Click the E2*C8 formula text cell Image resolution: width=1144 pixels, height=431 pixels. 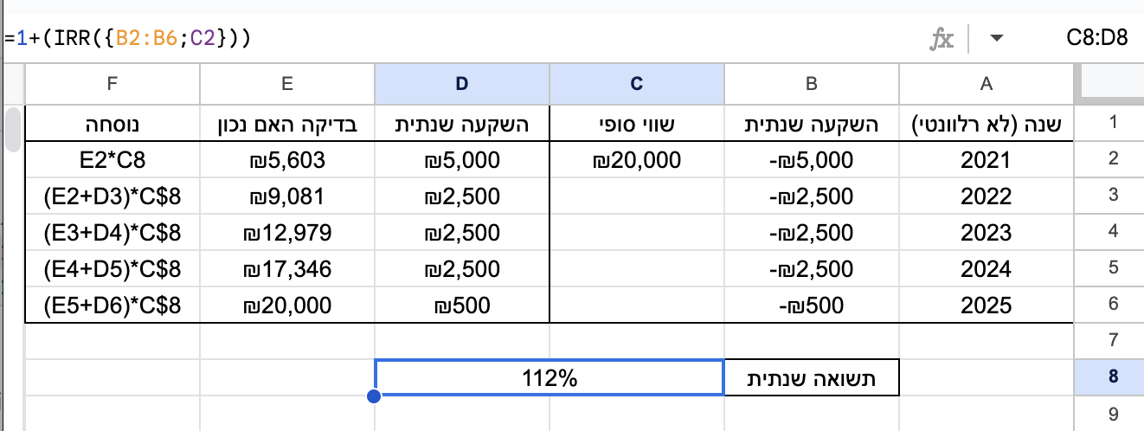(112, 160)
